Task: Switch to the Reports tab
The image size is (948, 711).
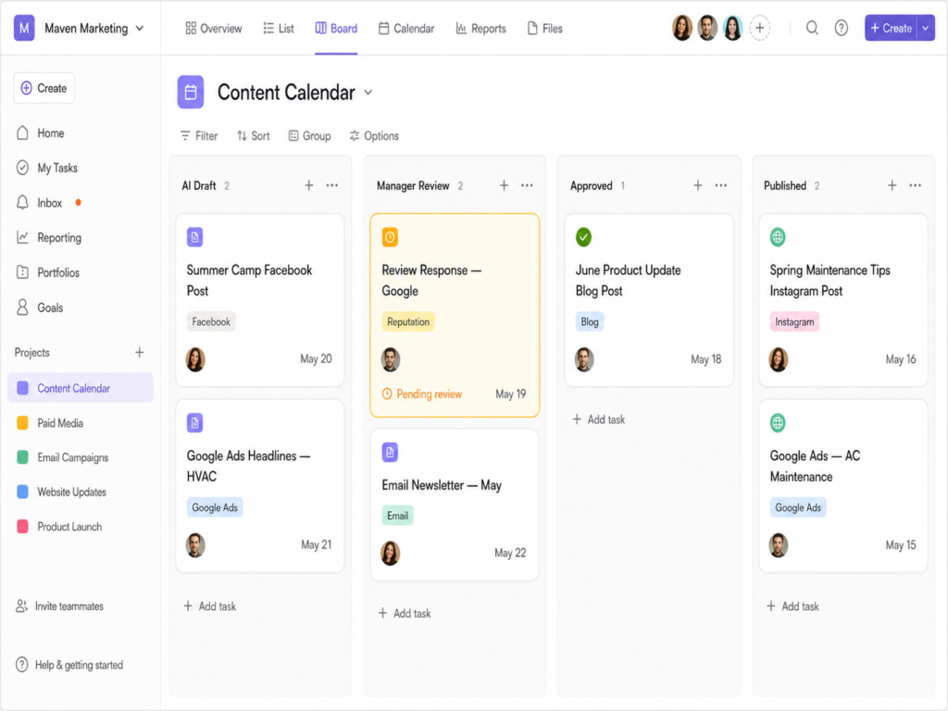Action: pyautogui.click(x=480, y=29)
